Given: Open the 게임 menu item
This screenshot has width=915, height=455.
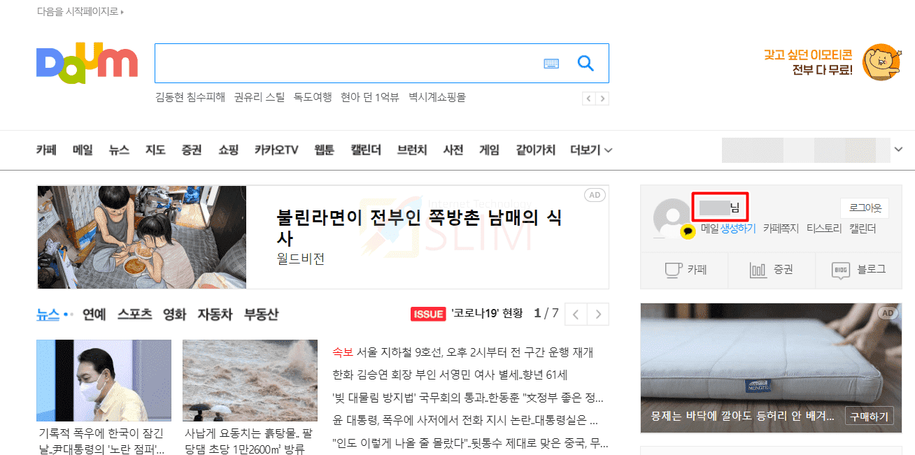Looking at the screenshot, I should 489,150.
